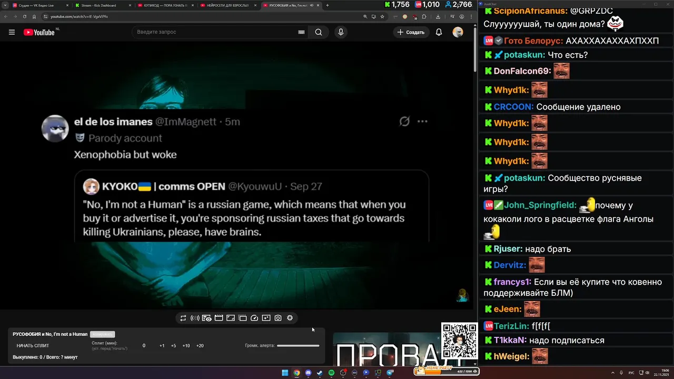Click the split minutes value 0 field
The image size is (674, 379).
(144, 346)
